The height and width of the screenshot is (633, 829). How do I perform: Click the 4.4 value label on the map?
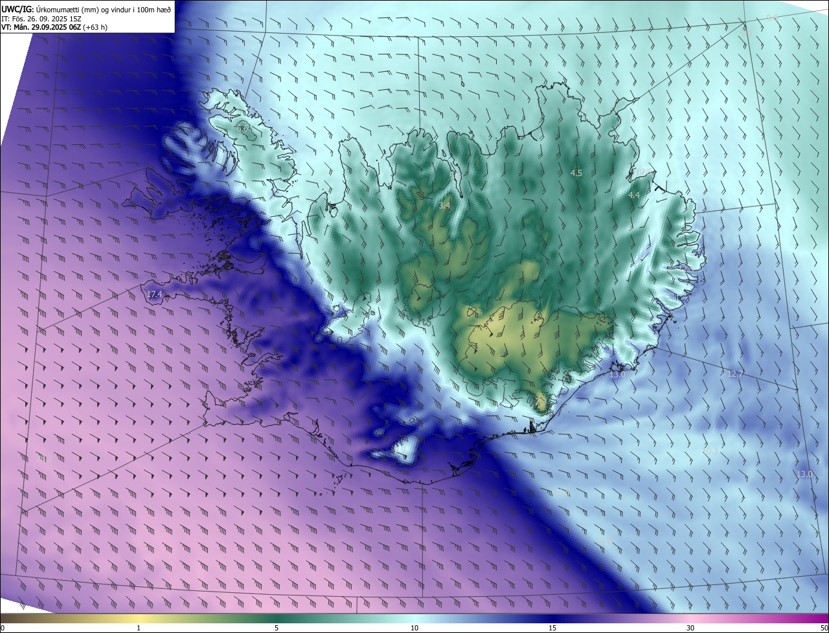(x=634, y=195)
